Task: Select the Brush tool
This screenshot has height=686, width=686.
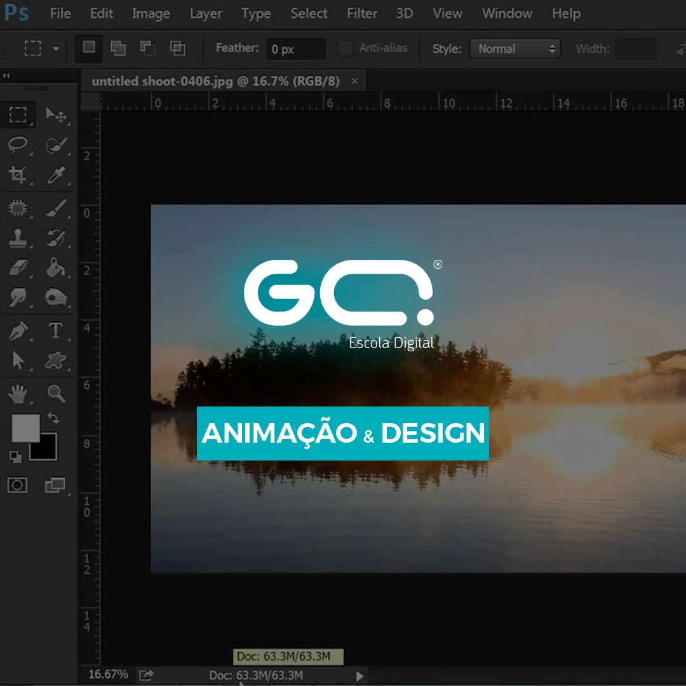Action: tap(56, 208)
